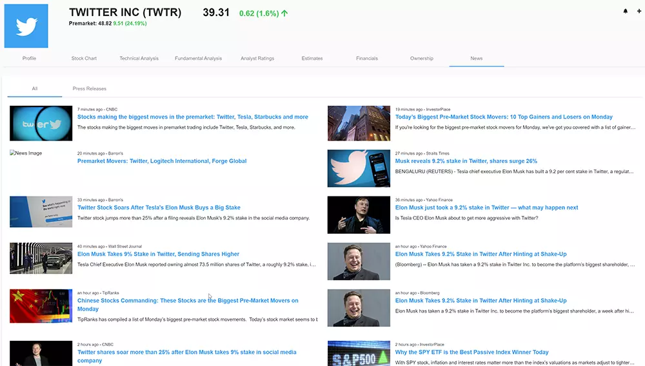Open the Technical Analysis tab

139,59
